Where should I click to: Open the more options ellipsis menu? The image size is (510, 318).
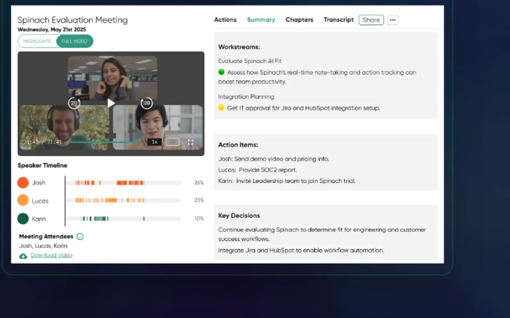pyautogui.click(x=393, y=20)
